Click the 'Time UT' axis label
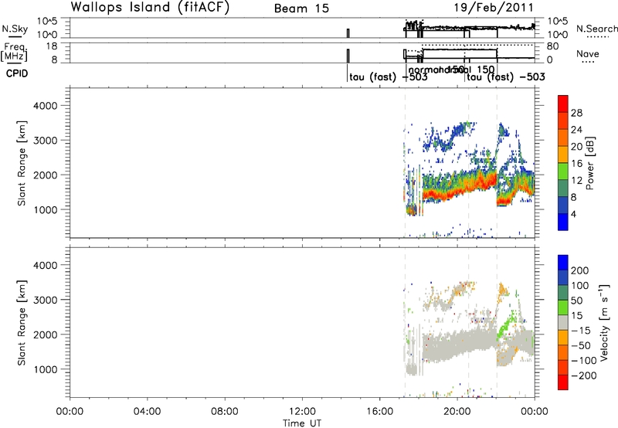The image size is (618, 428). click(x=302, y=423)
